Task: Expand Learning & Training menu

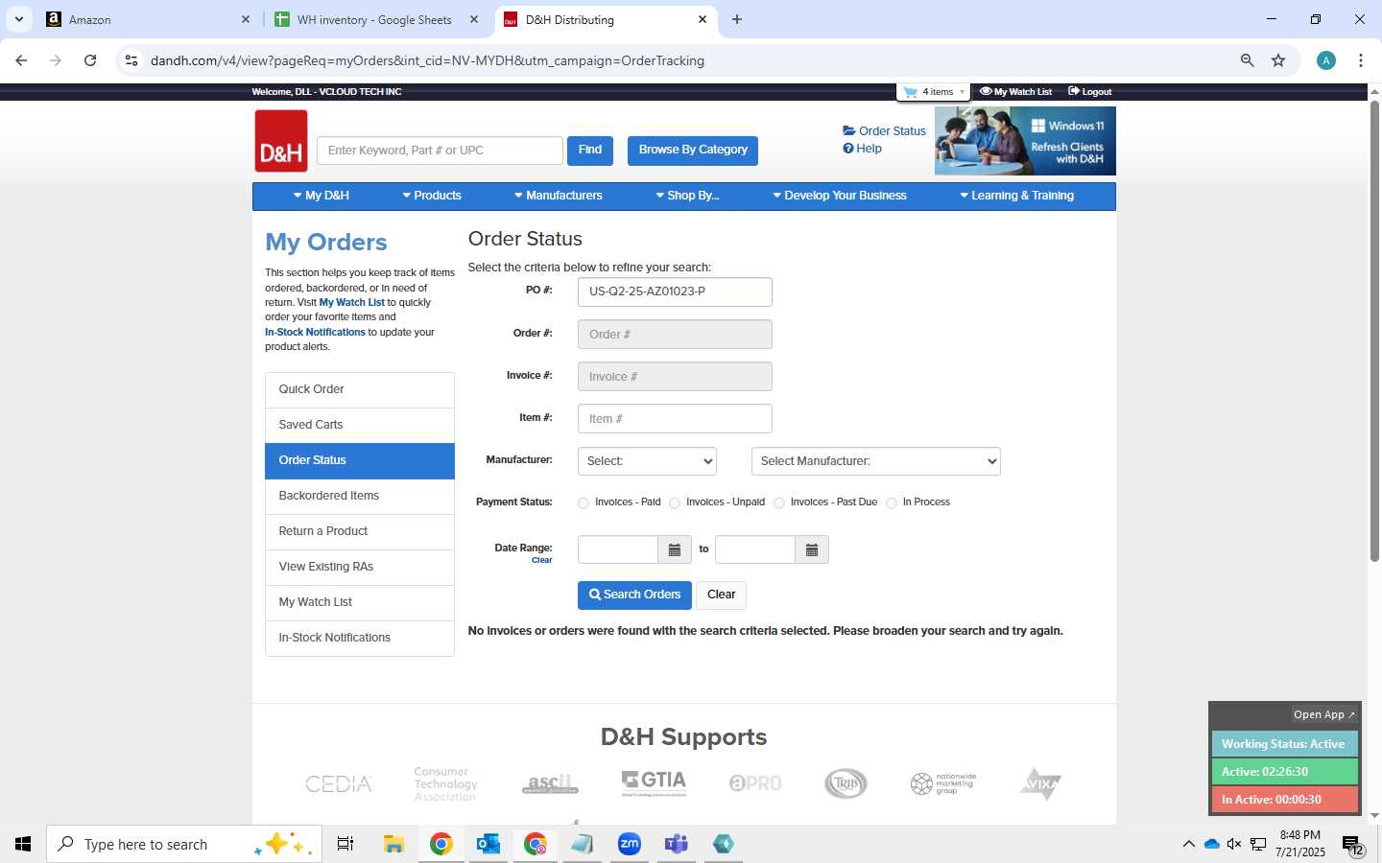Action: (1016, 196)
